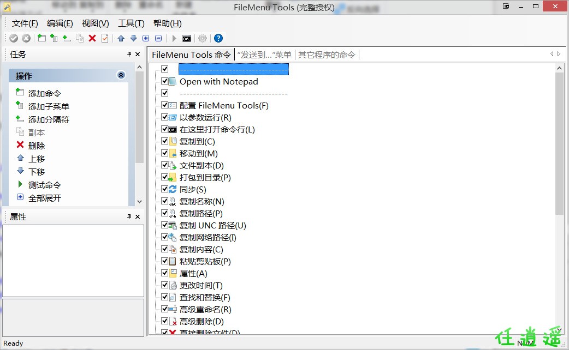Click the task panel vertical scrollbar thumb
The width and height of the screenshot is (569, 350).
coord(140,117)
